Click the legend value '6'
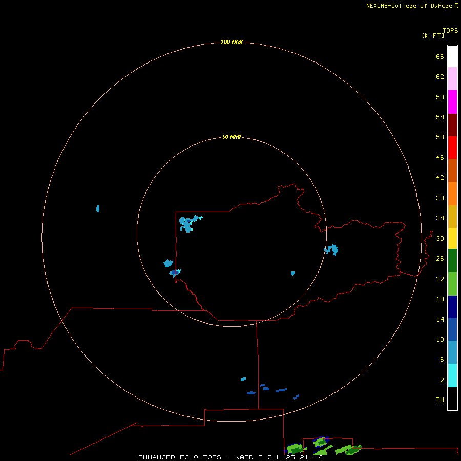The height and width of the screenshot is (461, 461). 442,359
